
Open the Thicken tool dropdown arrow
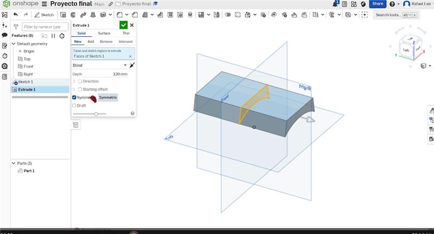coord(110,15)
